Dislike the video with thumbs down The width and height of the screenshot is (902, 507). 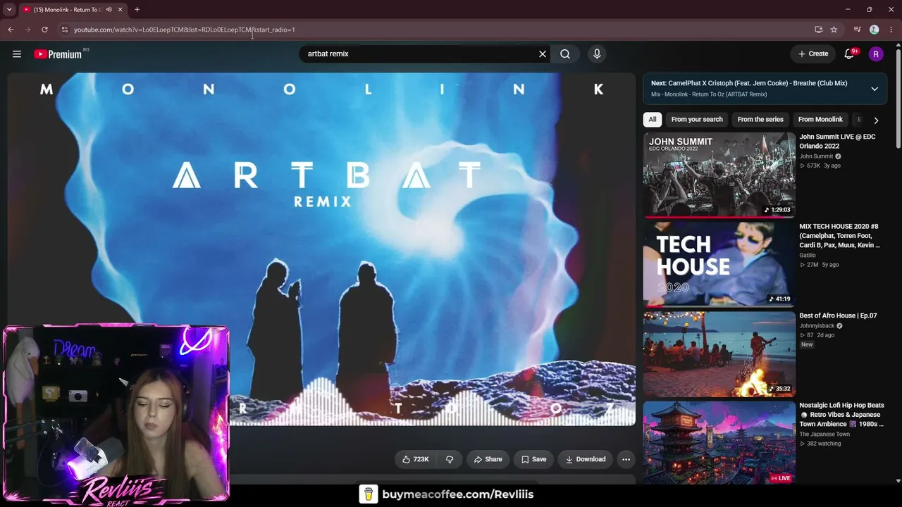coord(450,460)
